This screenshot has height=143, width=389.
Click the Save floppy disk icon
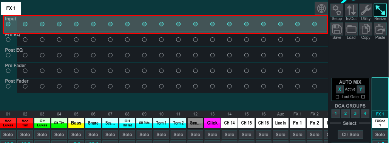337,29
